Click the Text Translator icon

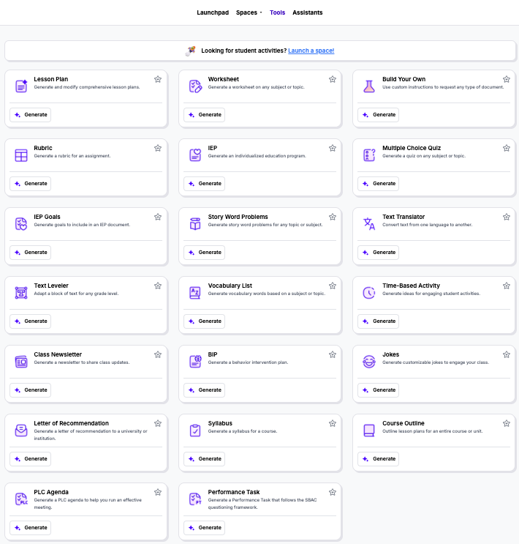pos(369,224)
